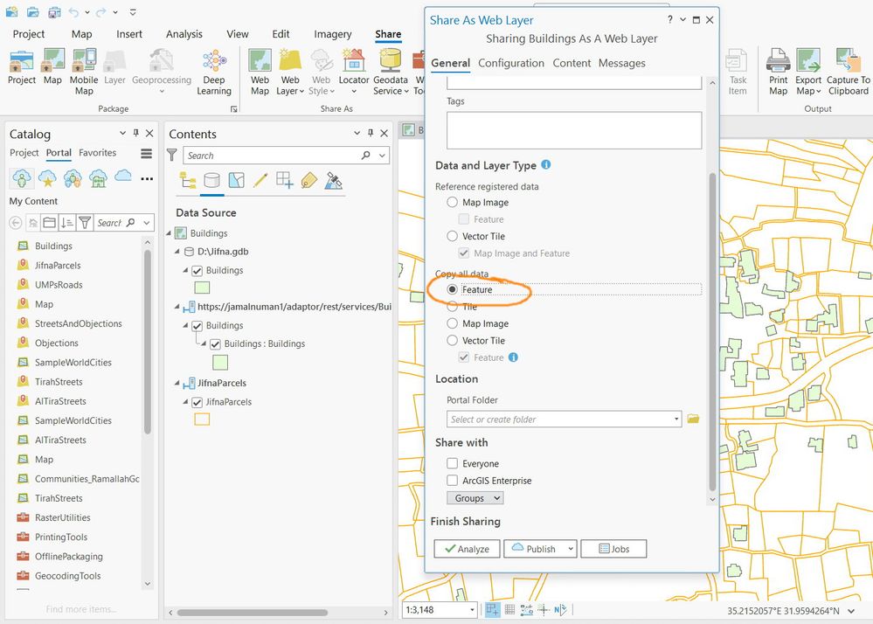873x624 pixels.
Task: Click the Contents Search field
Action: pyautogui.click(x=273, y=156)
